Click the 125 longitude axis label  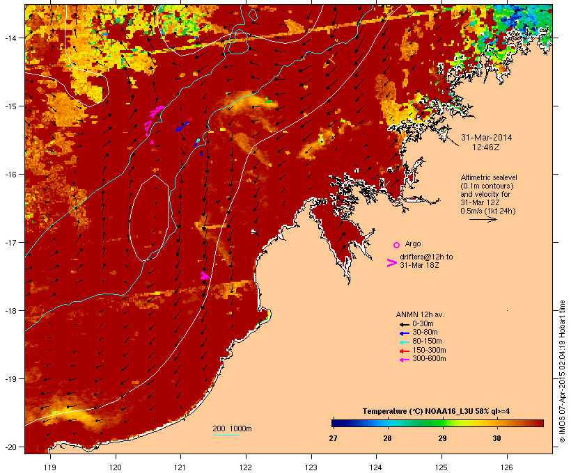point(441,467)
